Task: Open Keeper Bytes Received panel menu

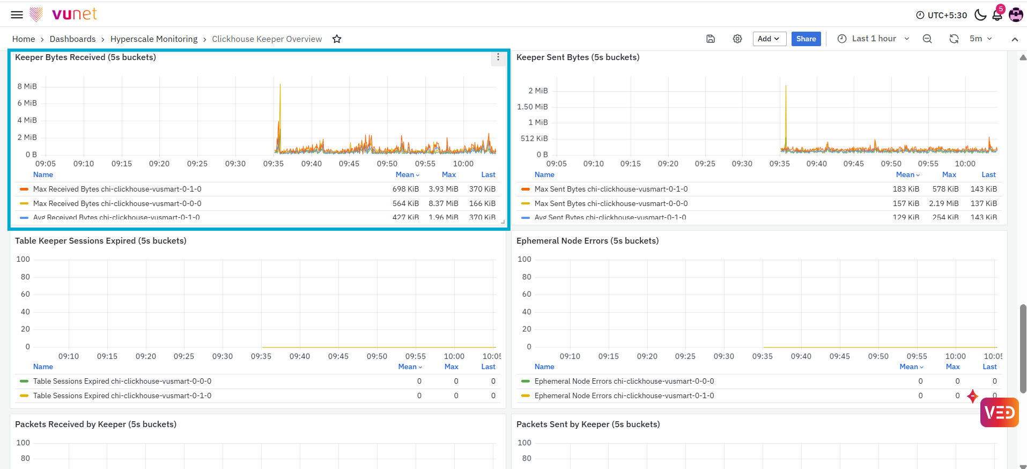Action: (x=498, y=57)
